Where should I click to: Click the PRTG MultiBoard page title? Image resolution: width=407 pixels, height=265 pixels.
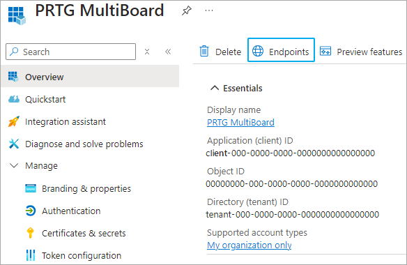(100, 10)
